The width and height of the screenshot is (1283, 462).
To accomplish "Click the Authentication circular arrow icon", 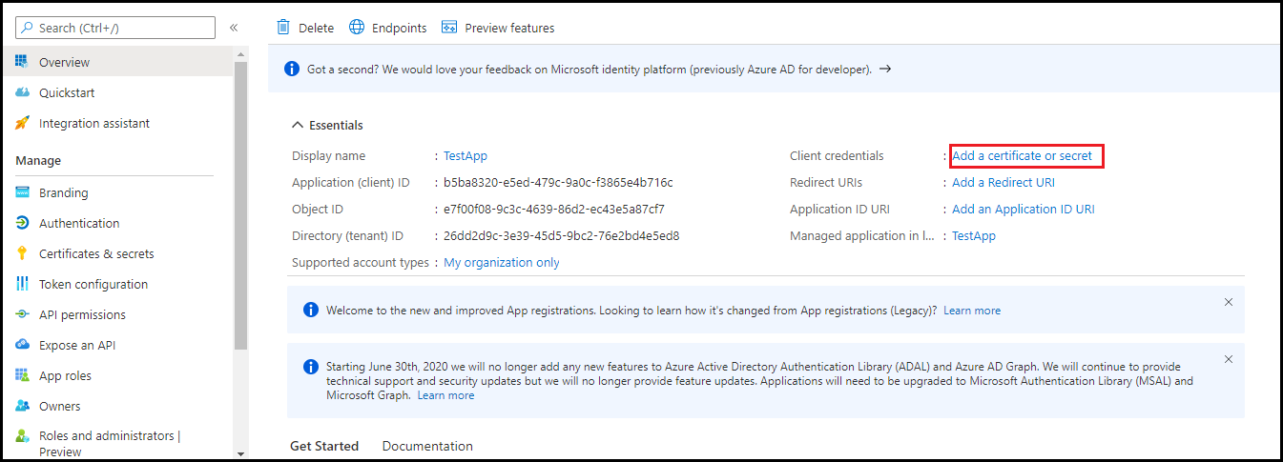I will 22,223.
